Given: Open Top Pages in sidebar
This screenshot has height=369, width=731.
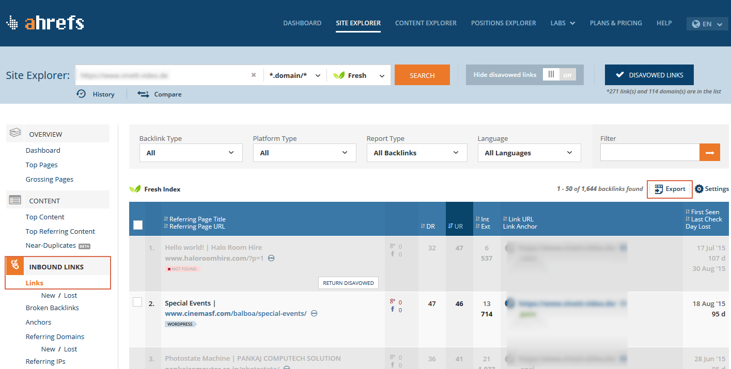Looking at the screenshot, I should pyautogui.click(x=42, y=165).
